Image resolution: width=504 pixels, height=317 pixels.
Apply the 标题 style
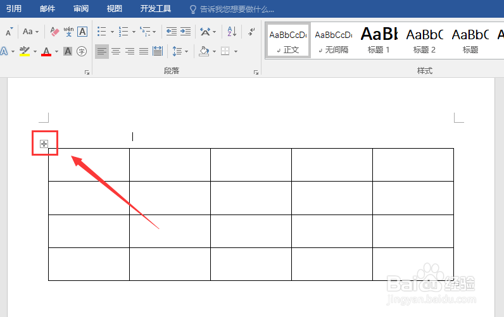(470, 40)
